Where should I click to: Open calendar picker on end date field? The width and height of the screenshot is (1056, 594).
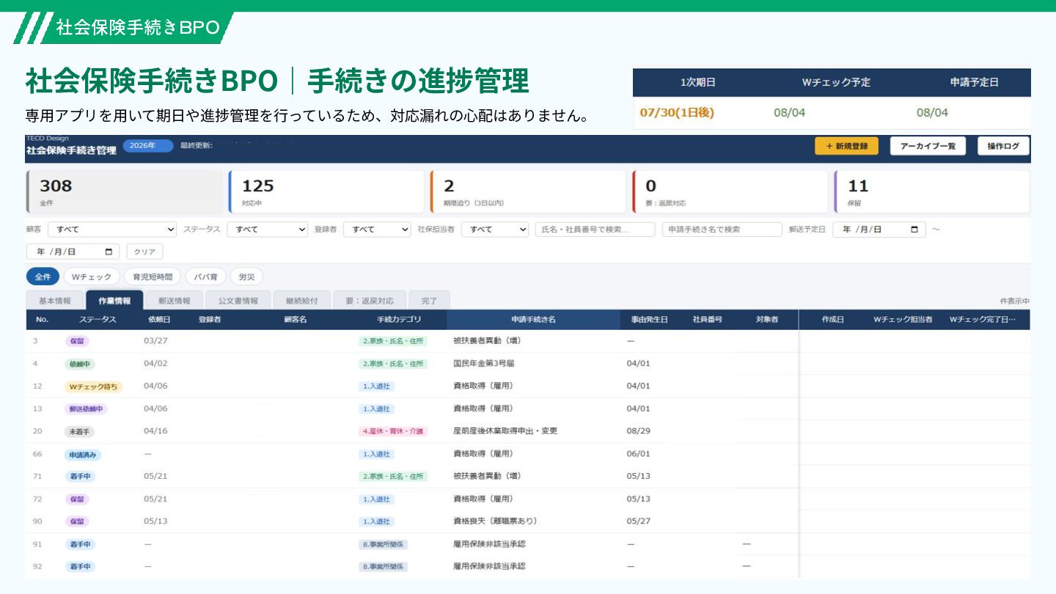tap(108, 252)
